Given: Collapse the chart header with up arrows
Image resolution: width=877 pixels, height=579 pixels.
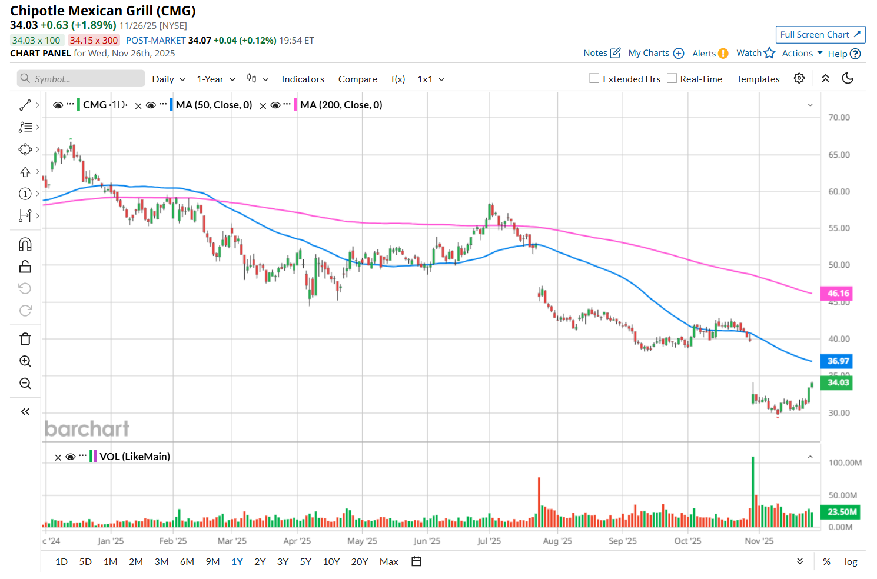Looking at the screenshot, I should point(826,78).
